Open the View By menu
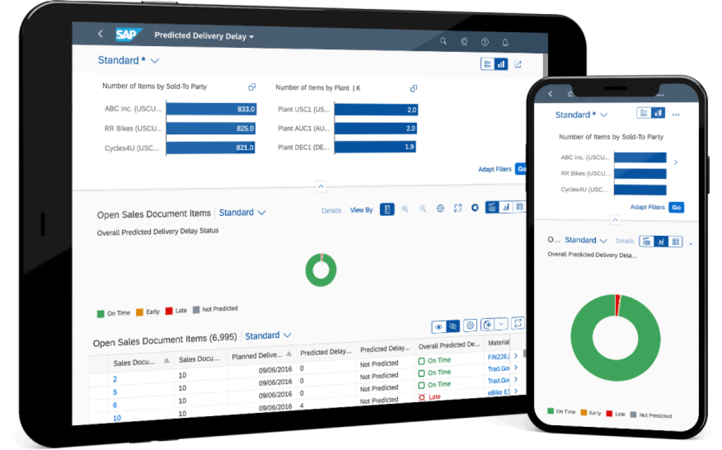722x450 pixels. (x=362, y=210)
